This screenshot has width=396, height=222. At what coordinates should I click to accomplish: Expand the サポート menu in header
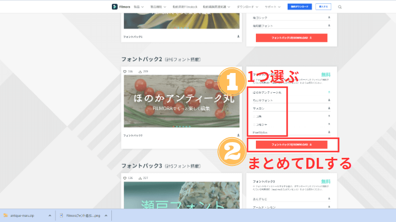click(273, 7)
